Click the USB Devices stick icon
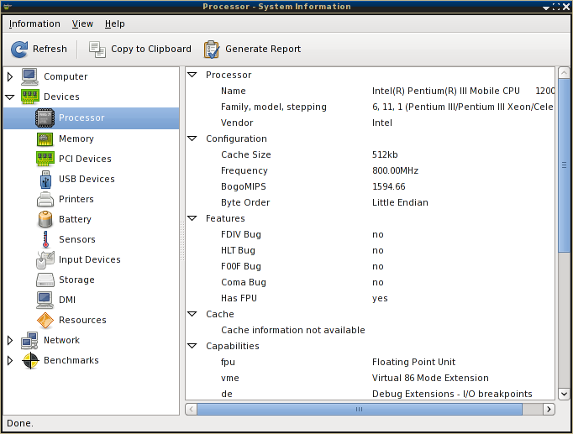 45,179
